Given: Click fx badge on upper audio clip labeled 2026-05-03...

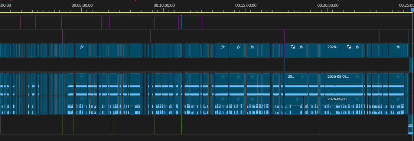Looking at the screenshot, I should [357, 77].
